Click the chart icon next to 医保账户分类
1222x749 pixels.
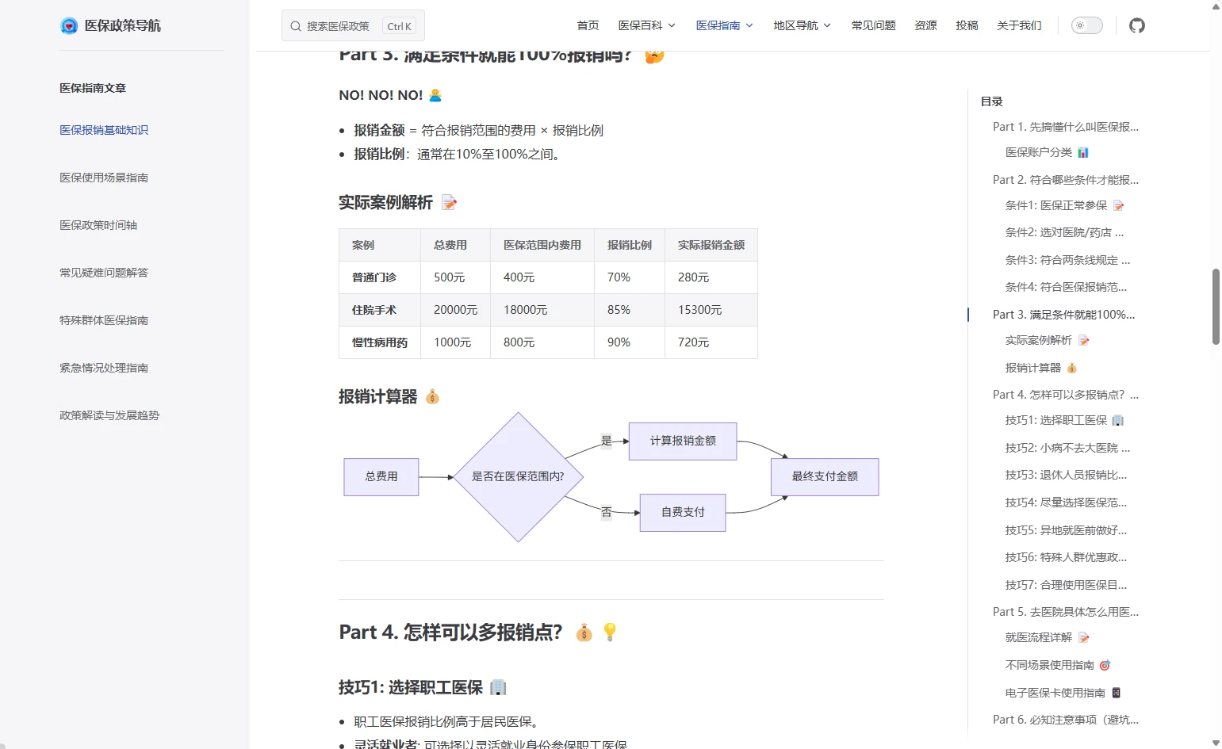(1083, 152)
